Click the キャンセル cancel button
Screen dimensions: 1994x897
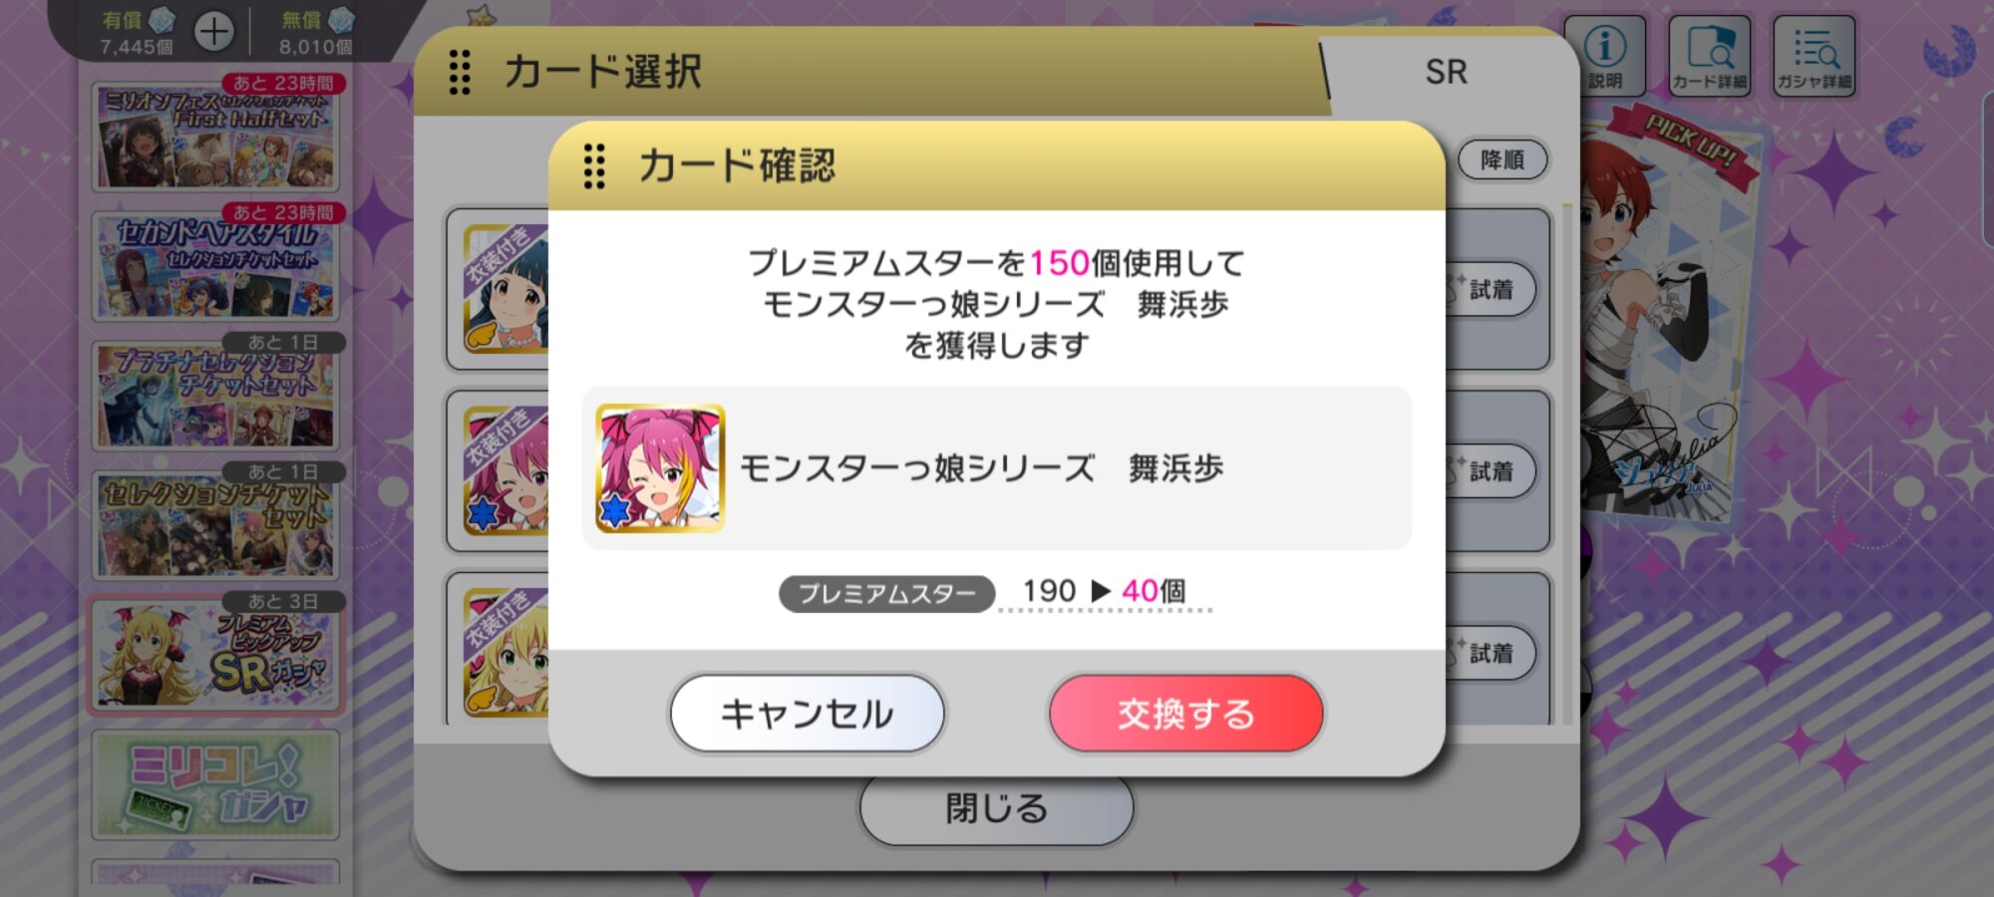[808, 714]
